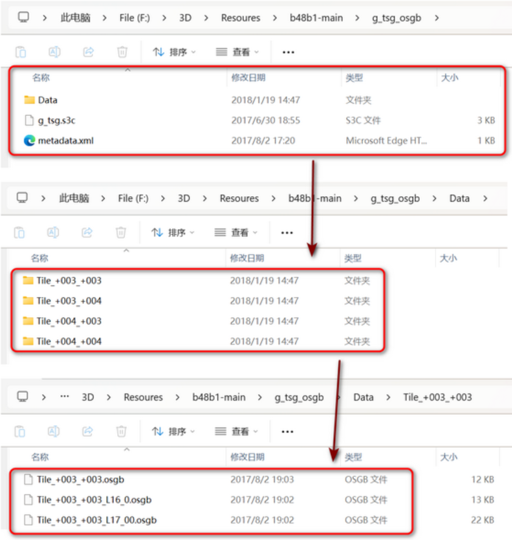Sort by 名称 column in the metadata.xml list
The height and width of the screenshot is (540, 512).
pyautogui.click(x=41, y=78)
